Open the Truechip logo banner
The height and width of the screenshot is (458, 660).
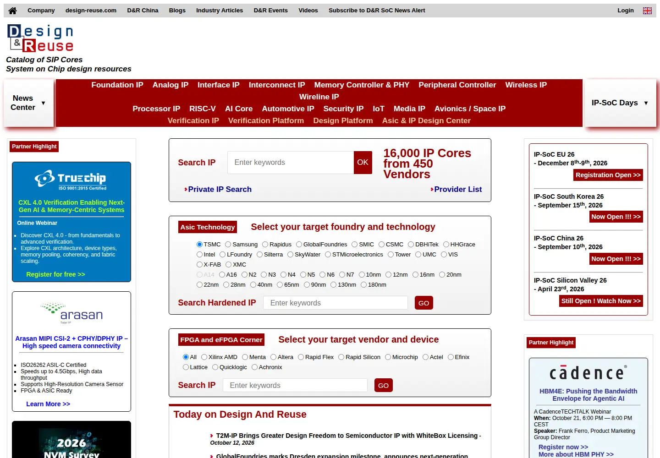point(71,180)
